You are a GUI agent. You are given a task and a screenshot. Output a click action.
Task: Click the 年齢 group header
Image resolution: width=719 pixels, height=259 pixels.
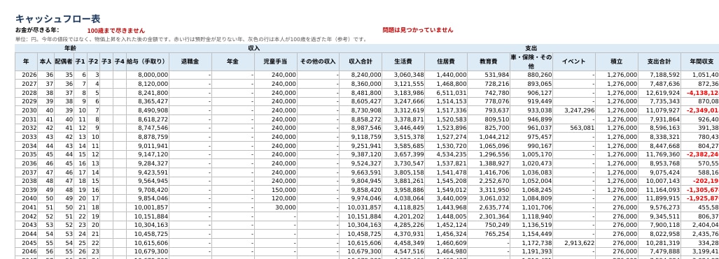tap(70, 48)
